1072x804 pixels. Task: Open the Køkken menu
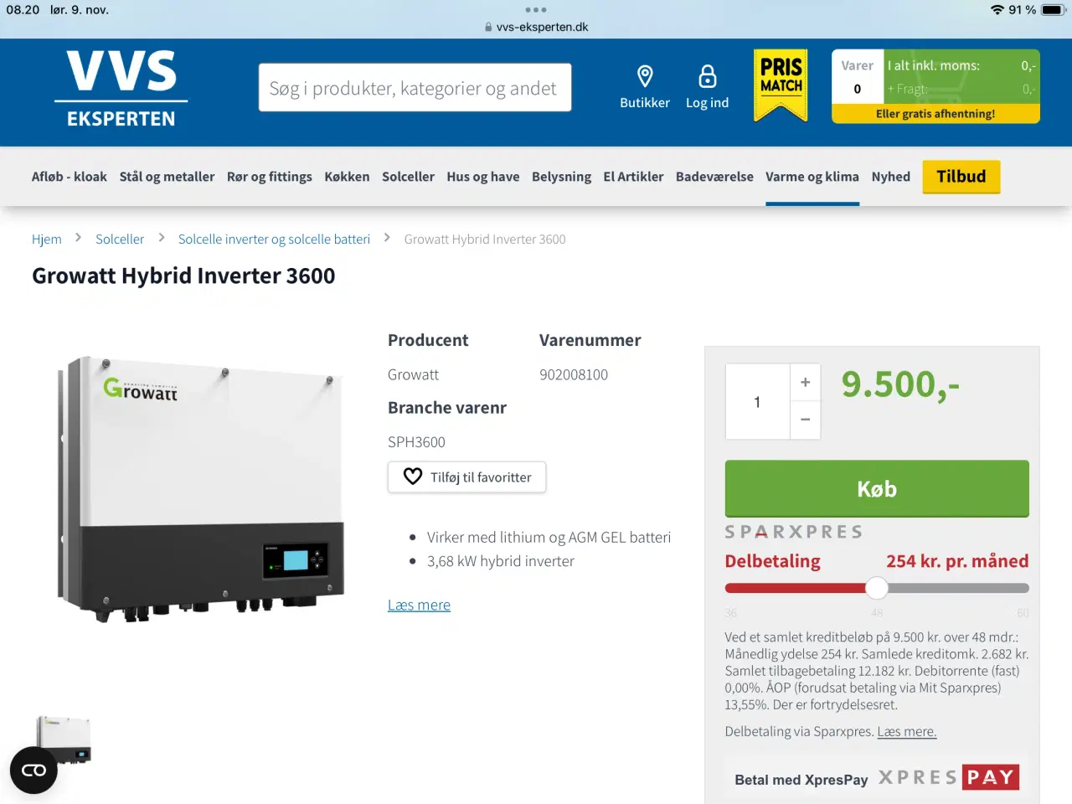[x=347, y=177]
